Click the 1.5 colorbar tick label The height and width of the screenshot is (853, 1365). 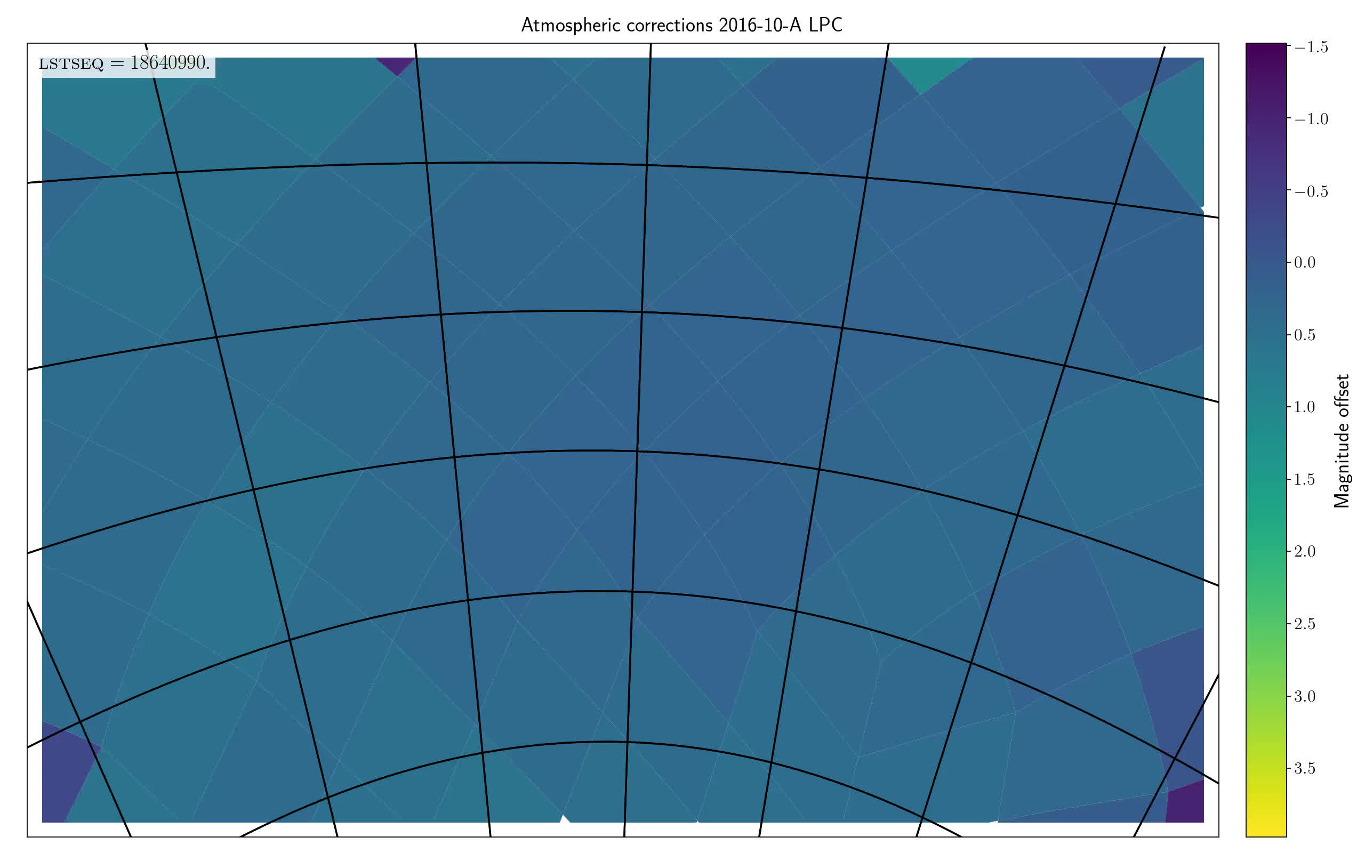[1304, 479]
